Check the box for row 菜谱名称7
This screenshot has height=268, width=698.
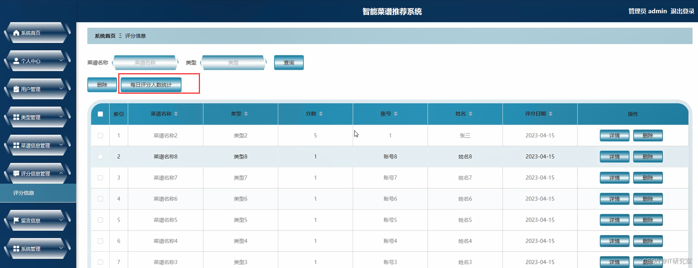point(100,178)
